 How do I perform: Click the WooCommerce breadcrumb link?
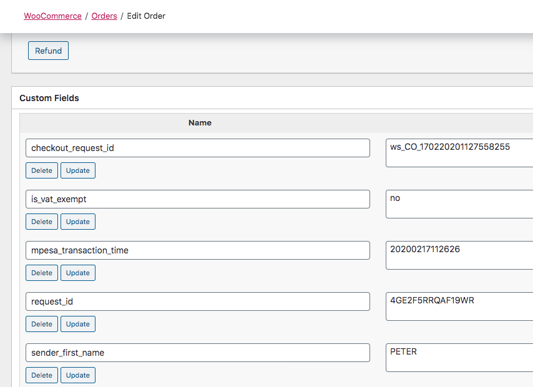pos(52,16)
